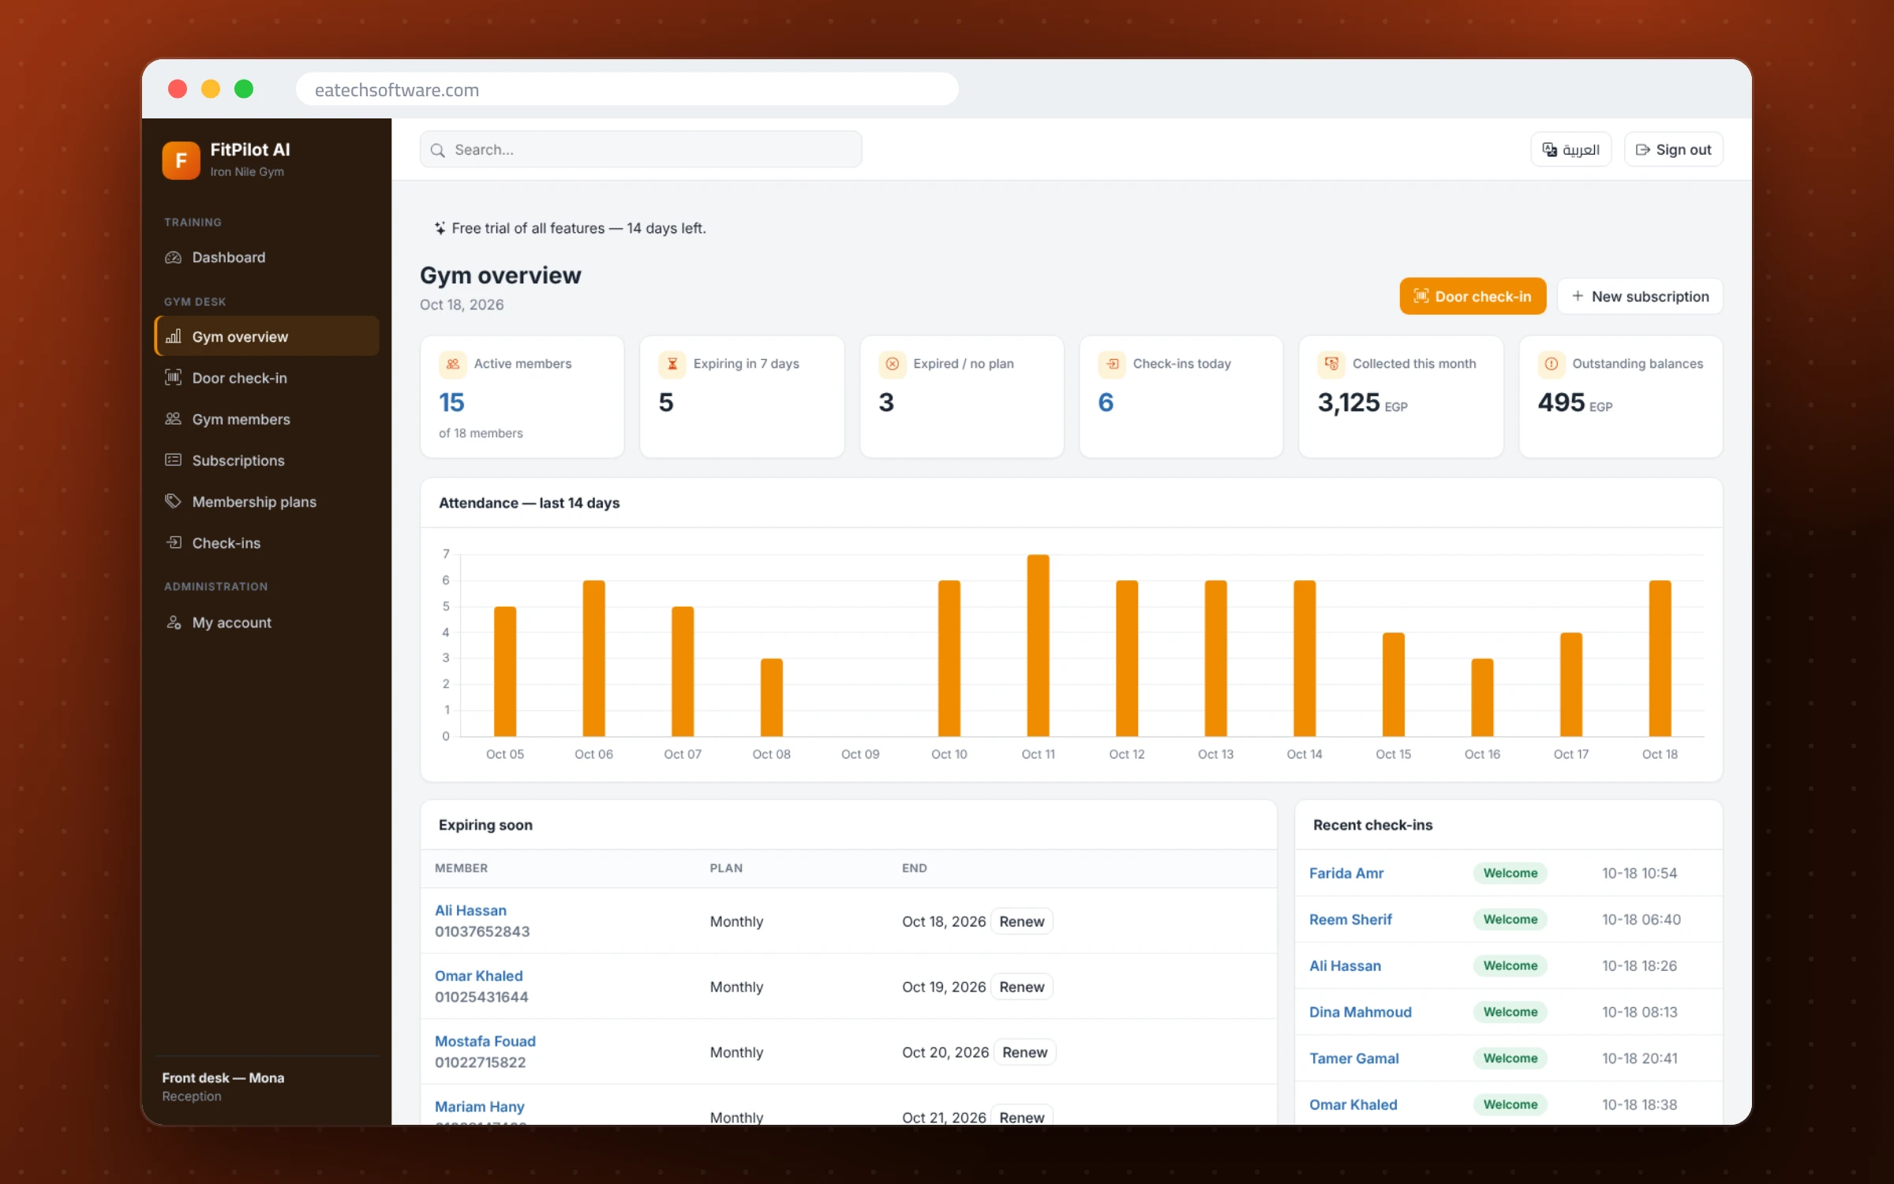The width and height of the screenshot is (1894, 1184).
Task: Renew Omar Khaled's subscription
Action: [x=1021, y=987]
